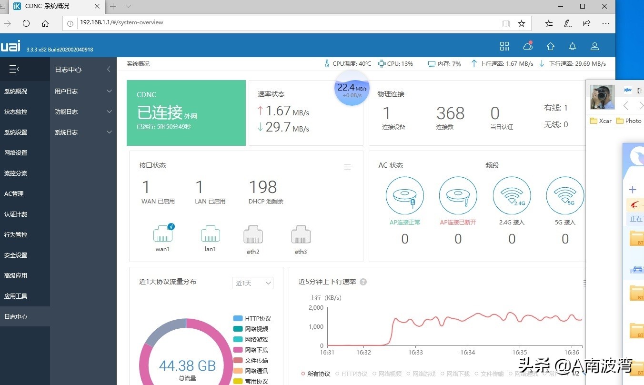Click the 5G wireless band icon
Screen dimensions: 644x385
pos(565,194)
